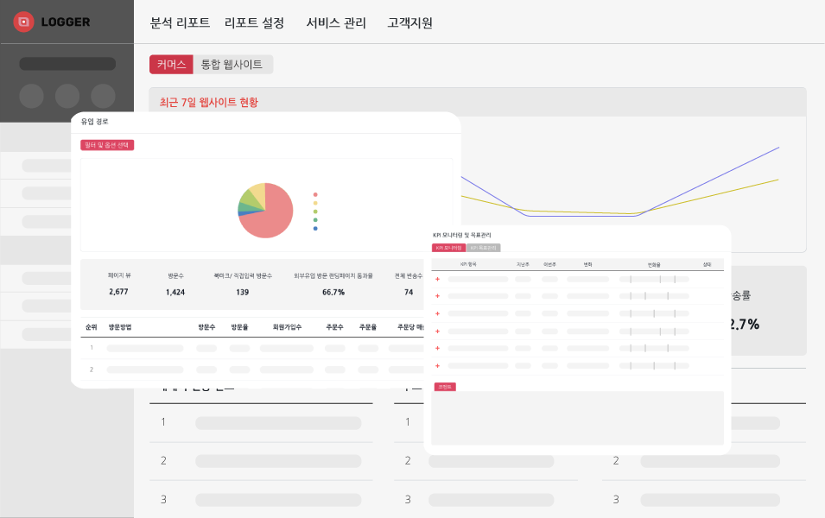Open the 리포트 설정 menu
The width and height of the screenshot is (825, 518).
254,23
